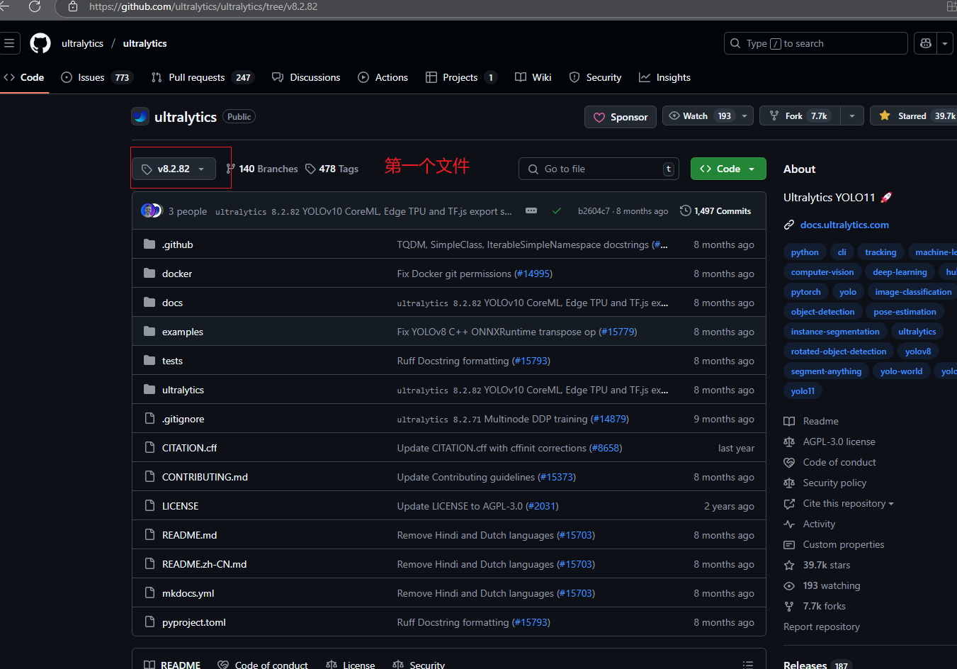Open the docs folder
This screenshot has width=957, height=669.
[x=172, y=303]
